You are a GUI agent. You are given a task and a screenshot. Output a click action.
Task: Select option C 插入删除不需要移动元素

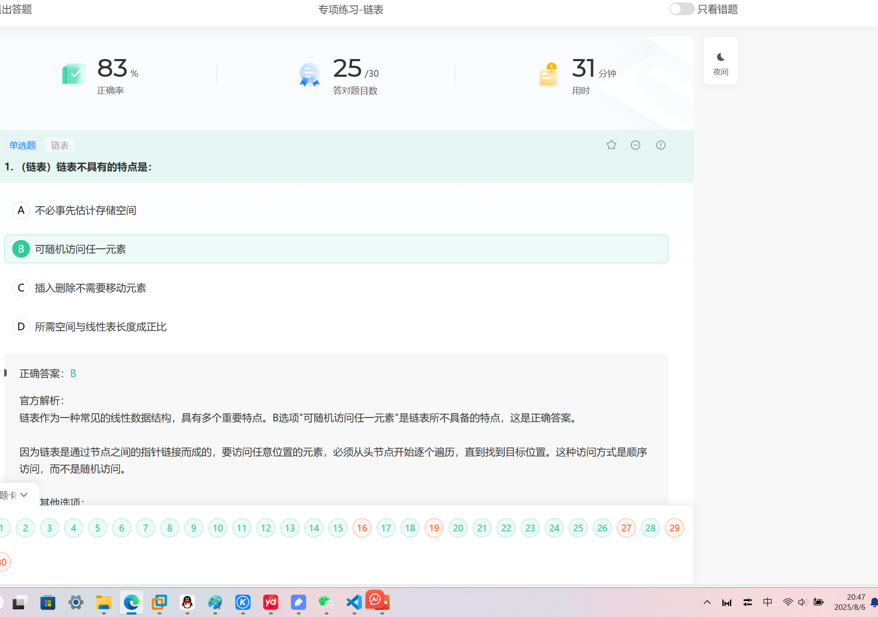[336, 288]
